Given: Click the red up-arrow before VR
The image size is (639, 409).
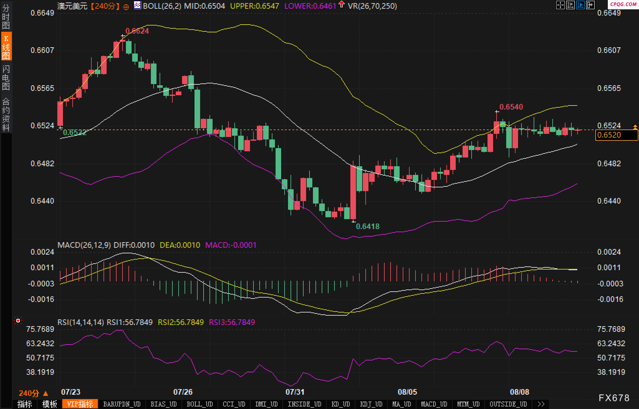Looking at the screenshot, I should 342,5.
